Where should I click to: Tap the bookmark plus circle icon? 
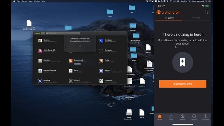coord(183,62)
